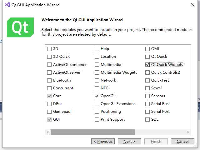This screenshot has width=200, height=150.
Task: Enable the Bluetooth module
Action: point(49,80)
